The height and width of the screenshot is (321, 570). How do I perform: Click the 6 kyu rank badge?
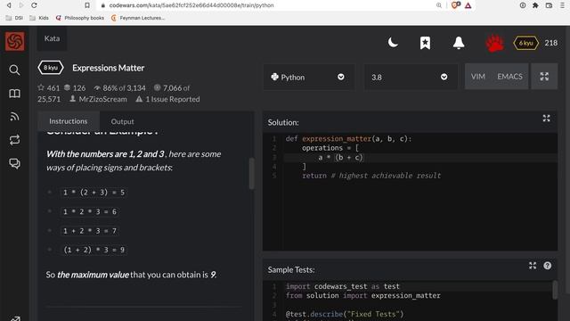(x=525, y=43)
